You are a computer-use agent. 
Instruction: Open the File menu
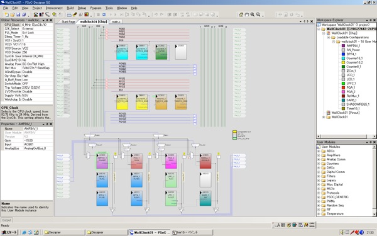click(x=6, y=8)
